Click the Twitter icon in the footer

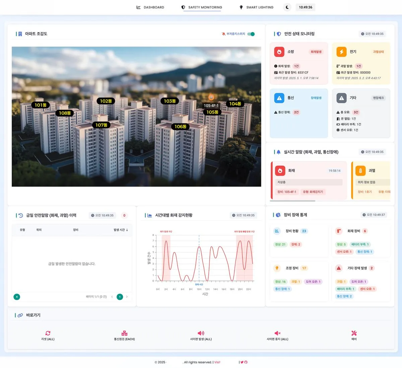(x=242, y=362)
